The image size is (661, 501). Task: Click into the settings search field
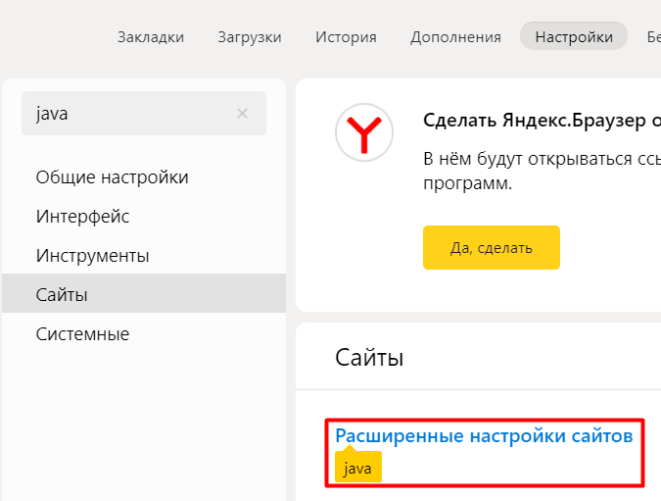[130, 113]
